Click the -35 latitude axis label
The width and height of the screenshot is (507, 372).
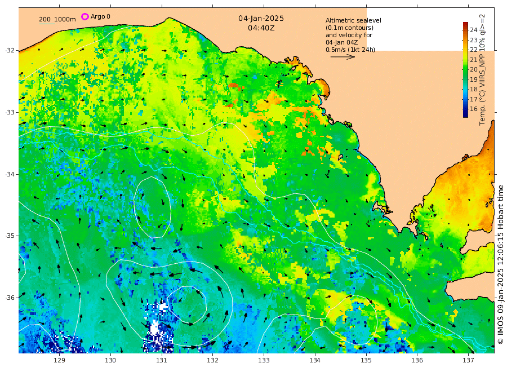point(10,236)
